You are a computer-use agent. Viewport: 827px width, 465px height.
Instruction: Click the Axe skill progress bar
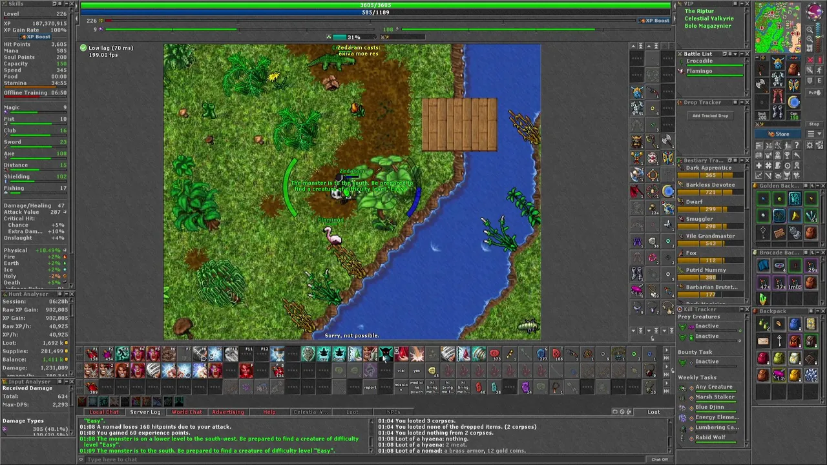click(x=35, y=160)
